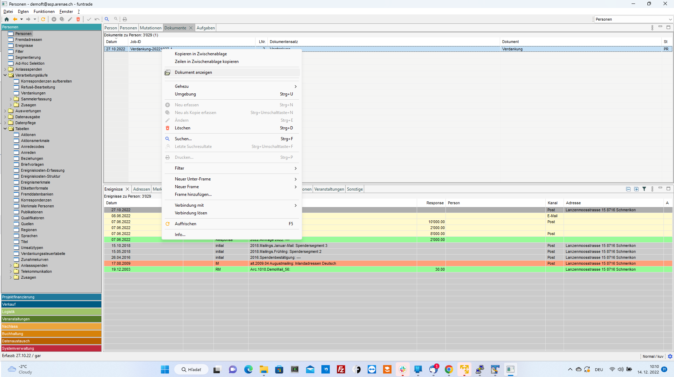The height and width of the screenshot is (377, 674).
Task: Expand the Auswertungen folder
Action: 5,111
